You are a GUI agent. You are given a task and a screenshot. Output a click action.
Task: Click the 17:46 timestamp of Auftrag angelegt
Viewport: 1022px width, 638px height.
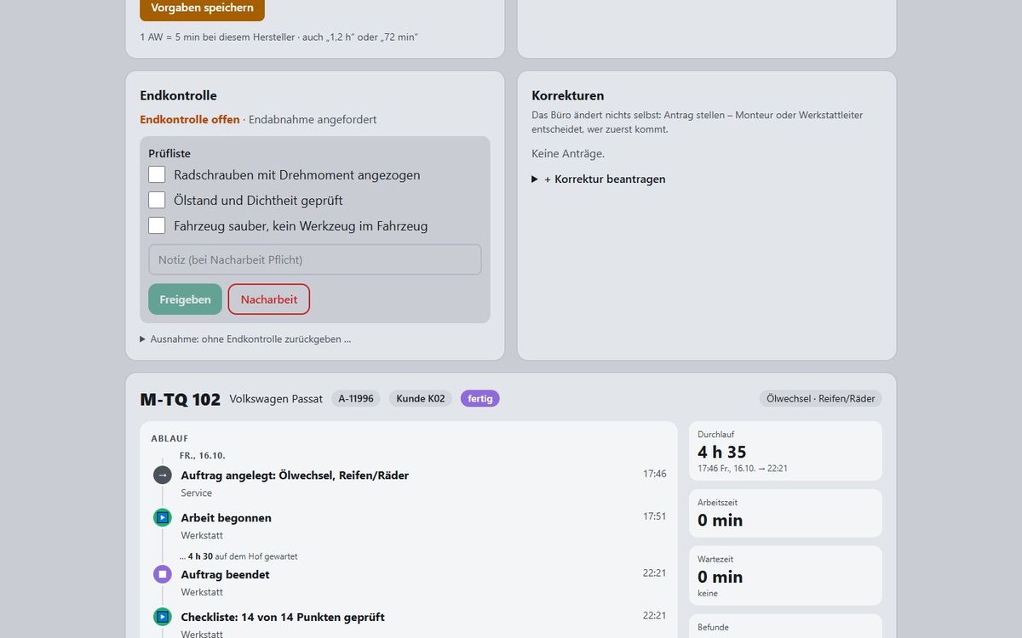(x=655, y=474)
